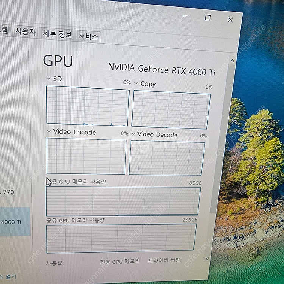Click the Video Encode graph
Image resolution: width=284 pixels, height=284 pixels.
click(86, 156)
